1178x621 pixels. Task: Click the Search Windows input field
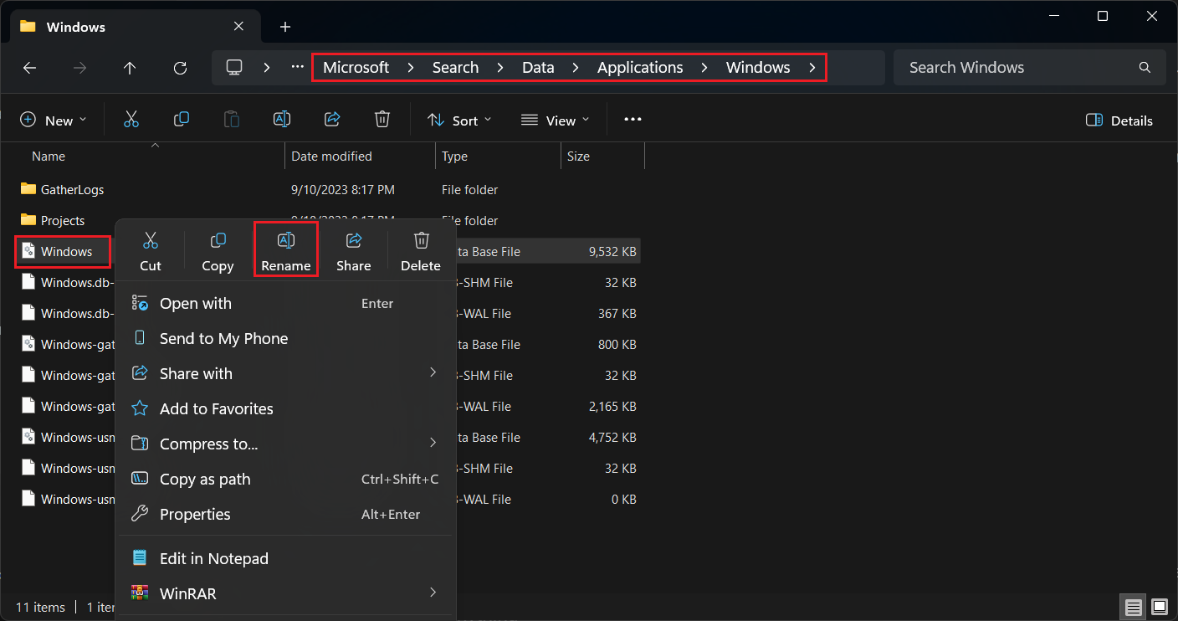pyautogui.click(x=1017, y=68)
